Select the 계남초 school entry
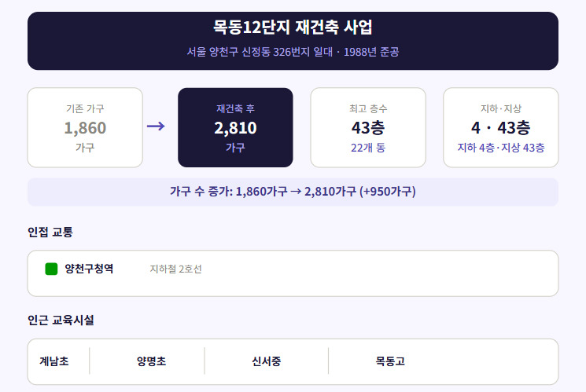This screenshot has height=392, width=586. [54, 361]
